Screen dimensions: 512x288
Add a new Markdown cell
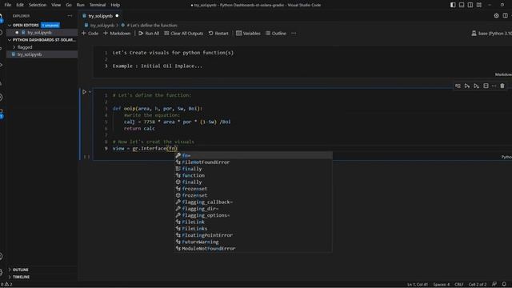pos(117,34)
